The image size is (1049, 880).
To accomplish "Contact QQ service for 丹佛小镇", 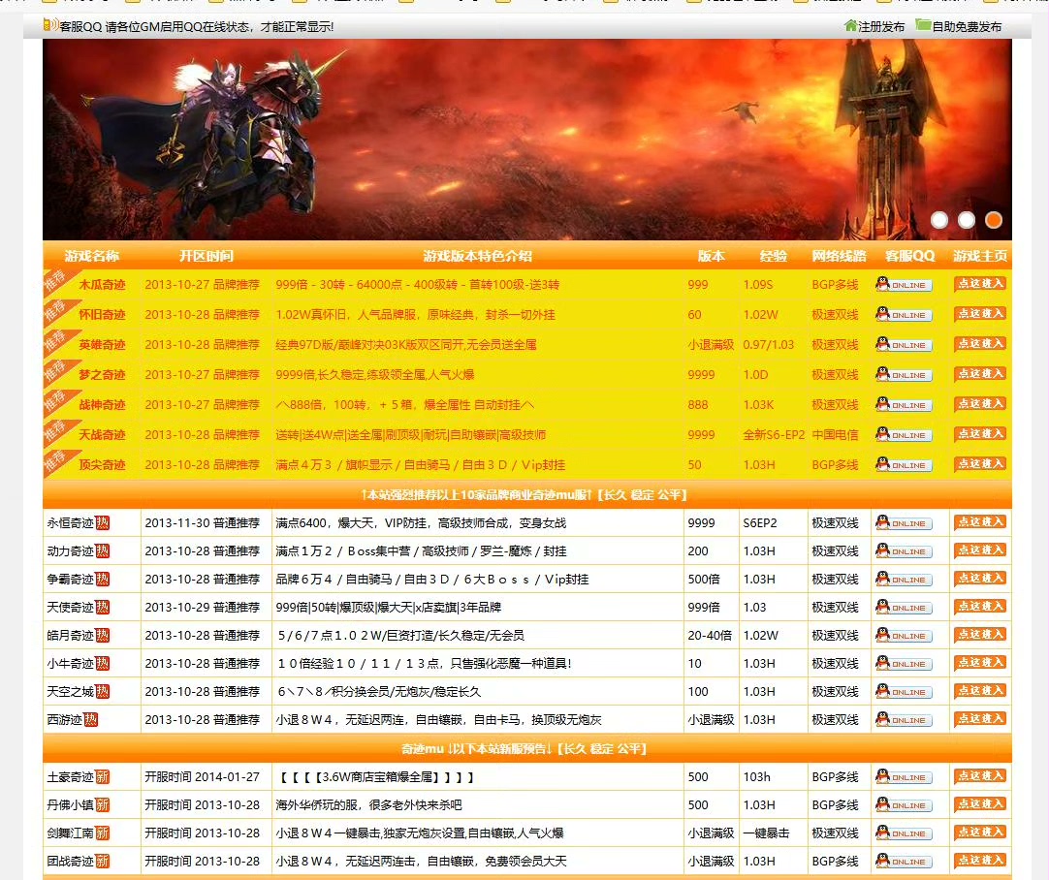I will coord(904,805).
